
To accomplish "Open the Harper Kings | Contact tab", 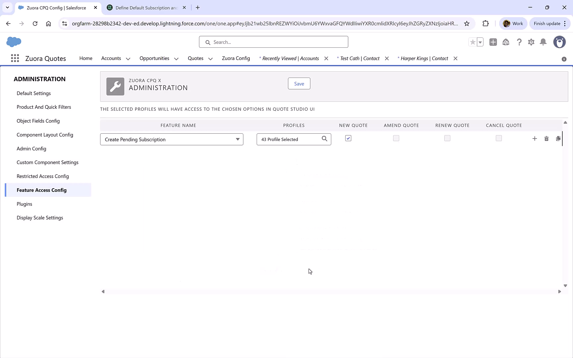I will click(x=424, y=58).
